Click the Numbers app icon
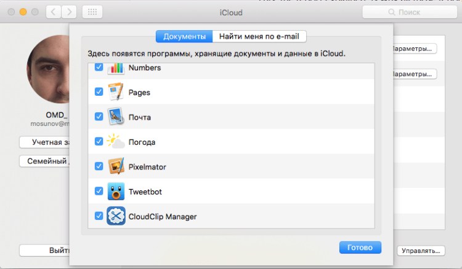The width and height of the screenshot is (462, 269). 116,69
